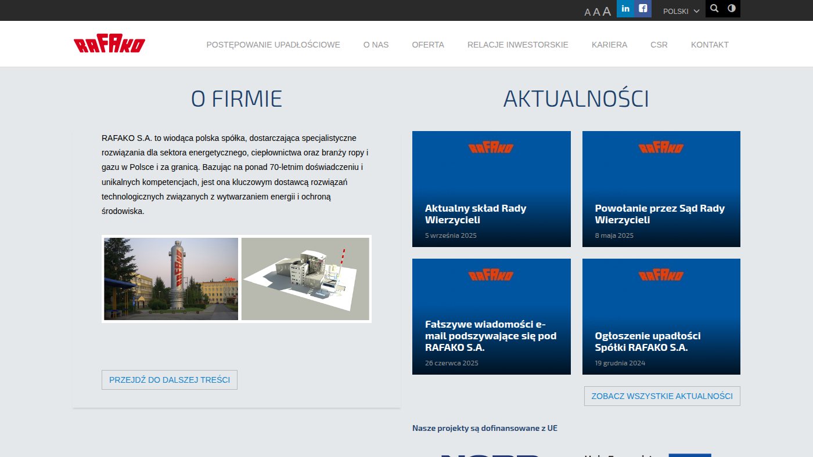The image size is (813, 457).
Task: Open the CSR menu item
Action: pyautogui.click(x=659, y=45)
